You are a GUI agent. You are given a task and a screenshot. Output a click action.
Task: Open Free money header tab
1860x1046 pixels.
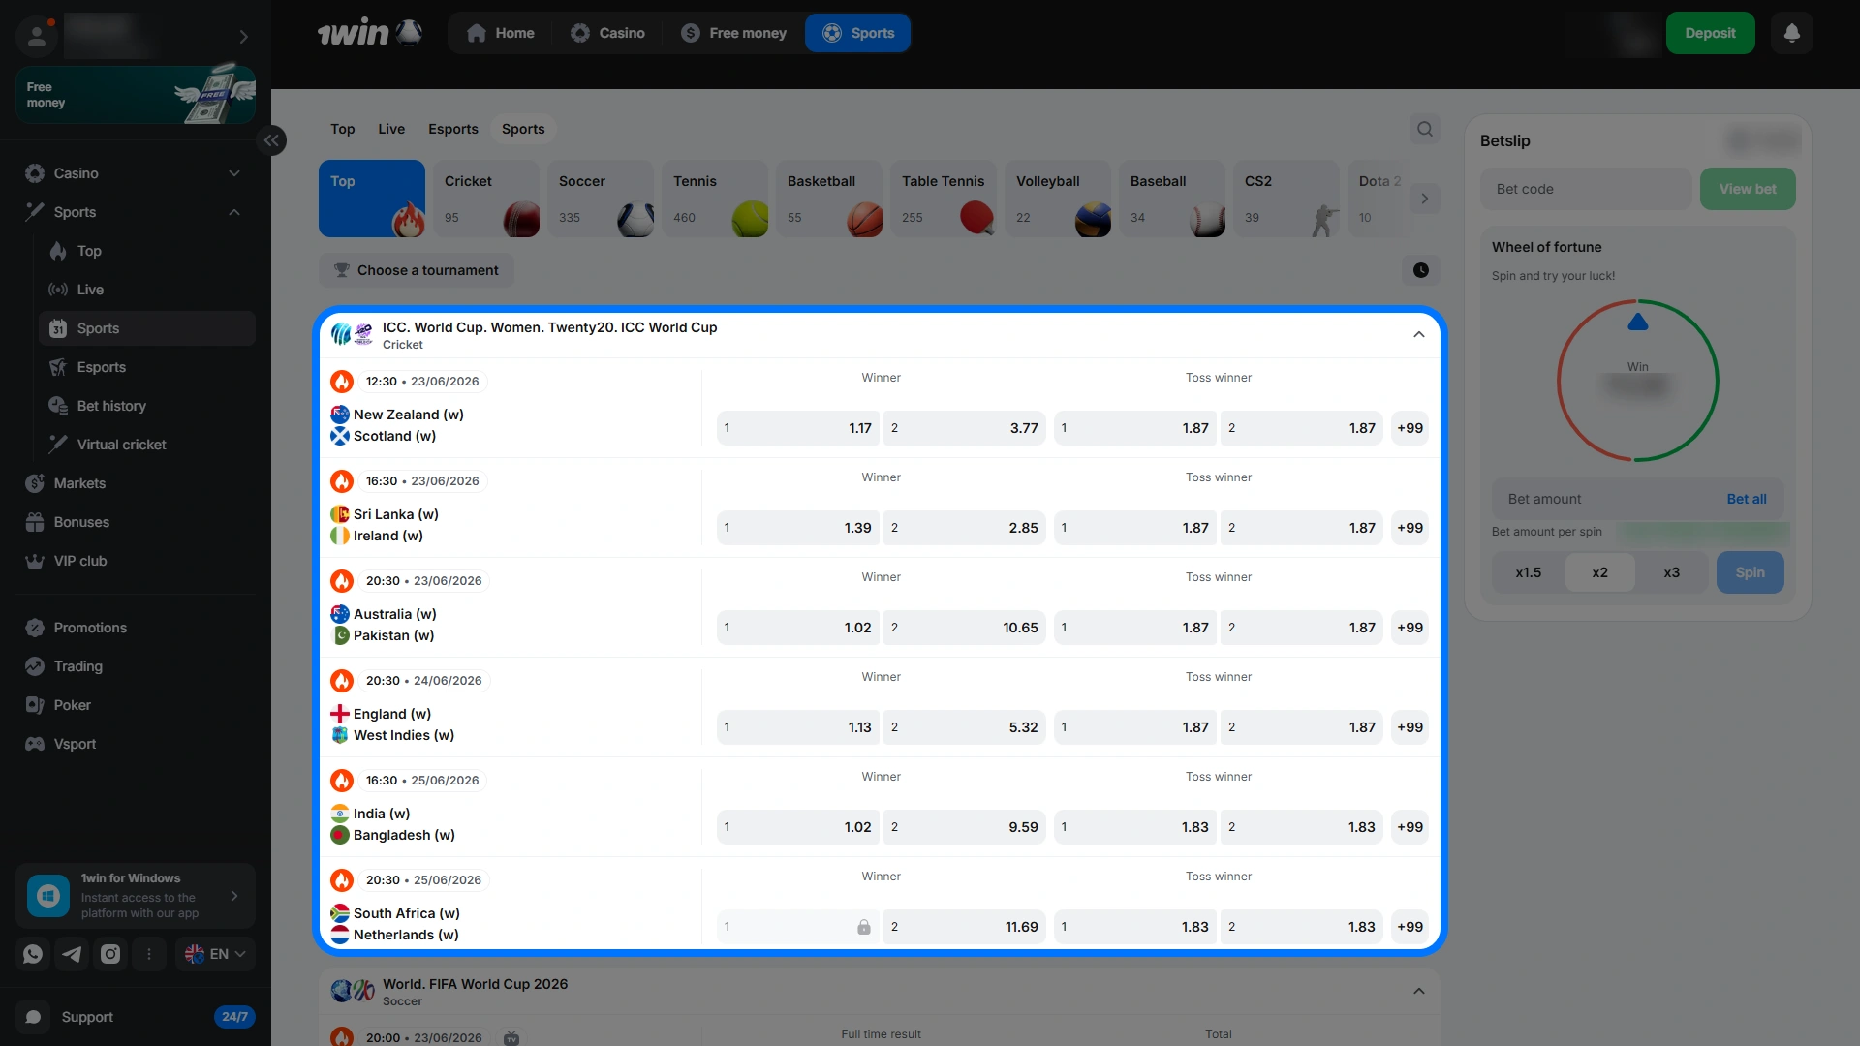733,33
